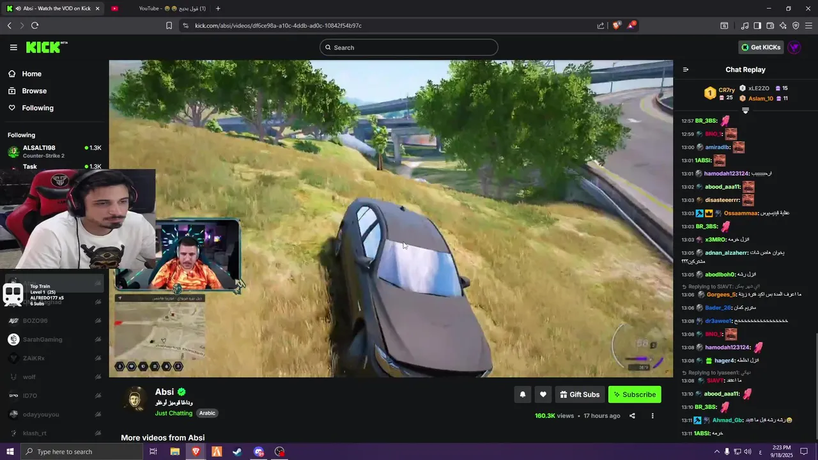Open Brave Rewards triangle icon
The image size is (818, 460).
click(631, 26)
